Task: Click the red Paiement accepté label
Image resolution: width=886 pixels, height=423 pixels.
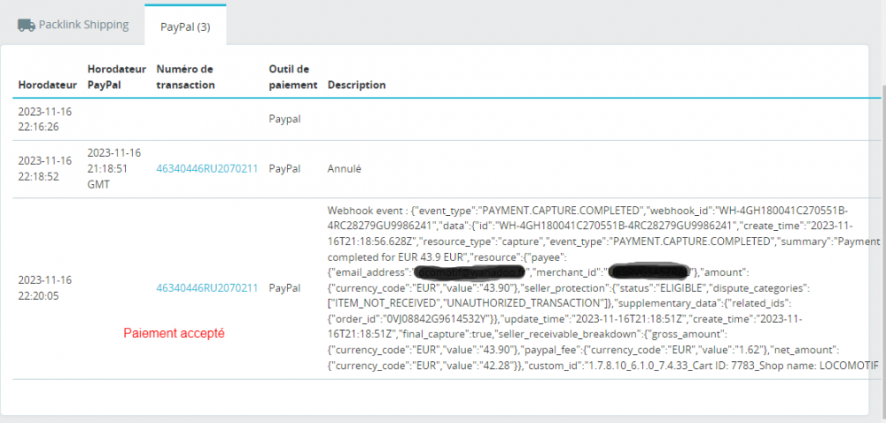Action: click(174, 334)
